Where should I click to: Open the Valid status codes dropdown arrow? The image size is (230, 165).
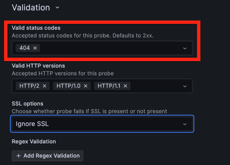pyautogui.click(x=185, y=48)
